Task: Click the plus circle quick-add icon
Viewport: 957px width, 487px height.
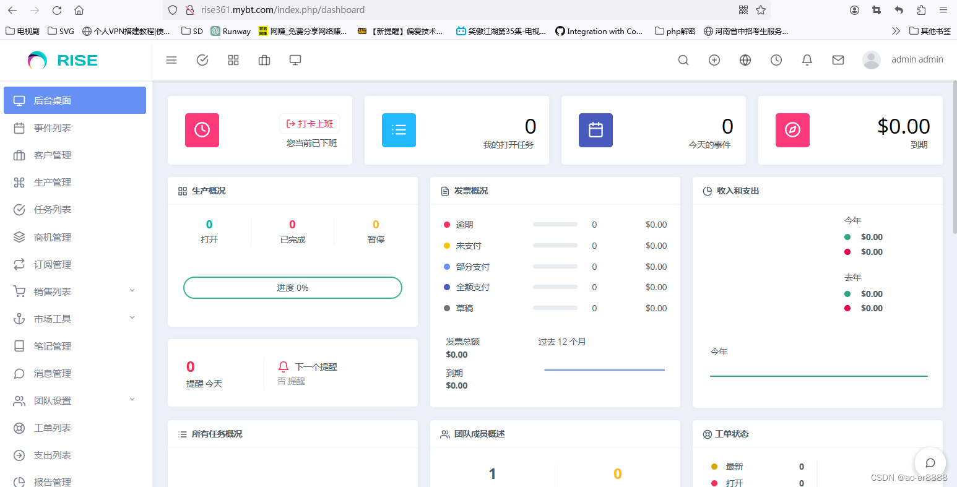Action: pyautogui.click(x=714, y=60)
